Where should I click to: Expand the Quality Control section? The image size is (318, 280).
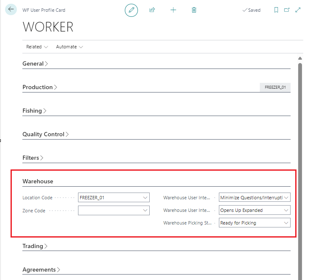[46, 135]
